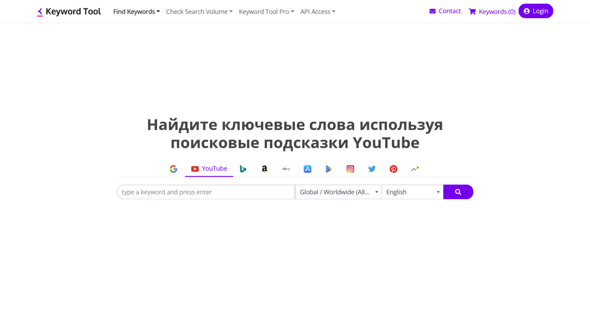Open the App Store keyword tab
Image resolution: width=590 pixels, height=324 pixels.
pos(307,169)
